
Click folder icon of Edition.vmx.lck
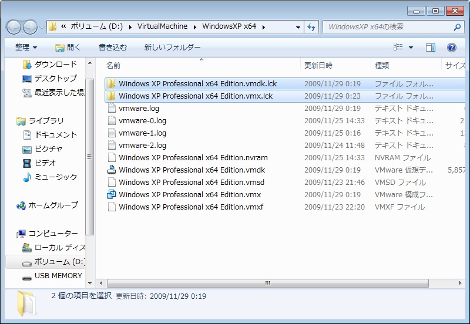111,96
